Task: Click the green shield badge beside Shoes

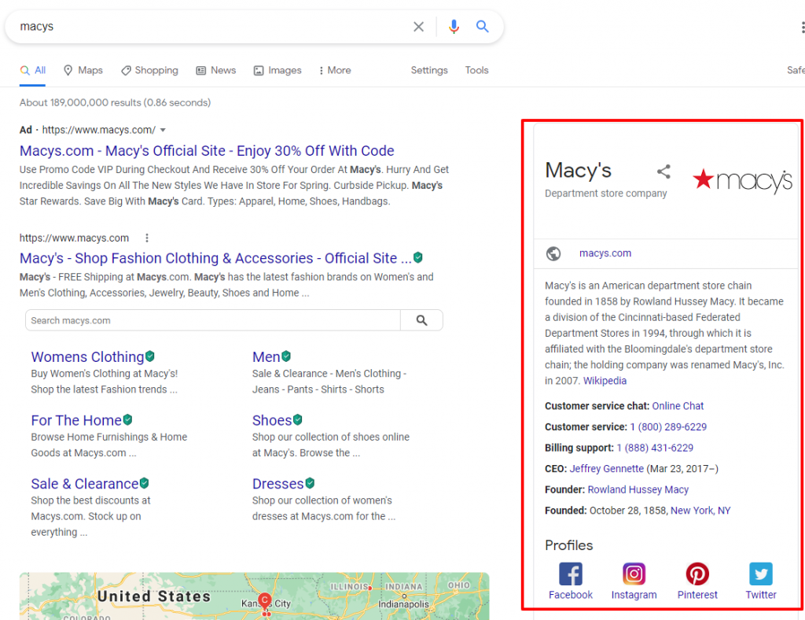Action: tap(298, 419)
